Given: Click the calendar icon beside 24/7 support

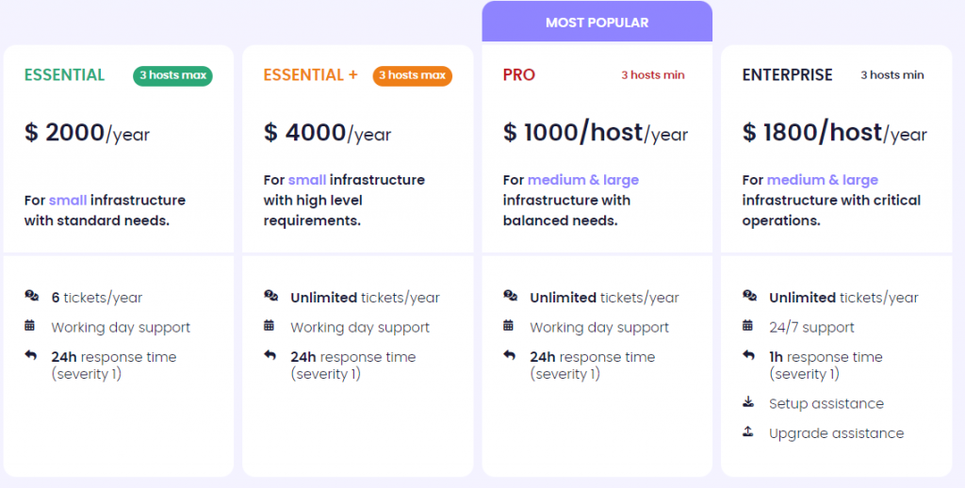Looking at the screenshot, I should [x=747, y=326].
